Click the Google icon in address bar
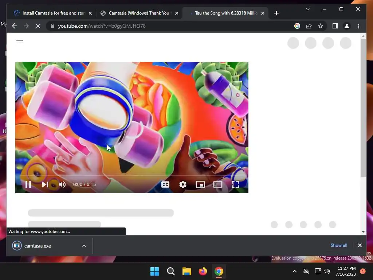Viewport: 373px width, 280px height. tap(297, 26)
